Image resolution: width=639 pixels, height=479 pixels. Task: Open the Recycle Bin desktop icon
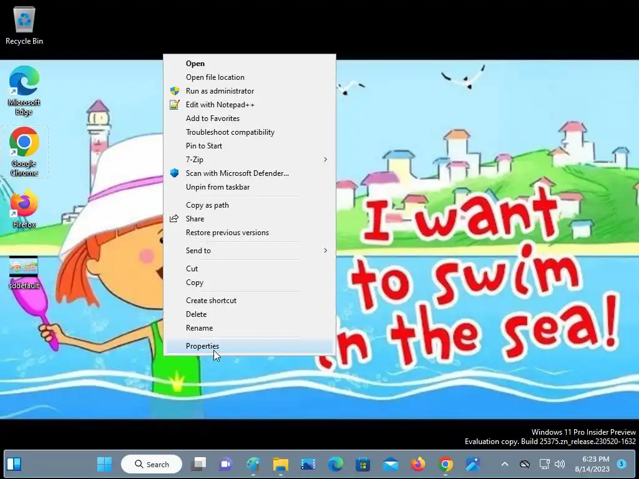[x=24, y=25]
